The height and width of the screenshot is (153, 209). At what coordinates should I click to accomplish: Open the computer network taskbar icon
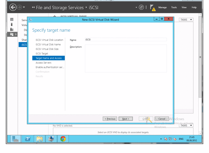pyautogui.click(x=51, y=139)
